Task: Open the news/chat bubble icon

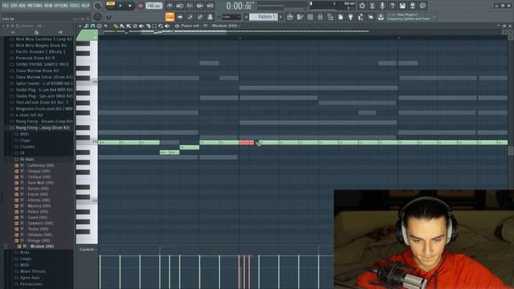Action: point(423,6)
